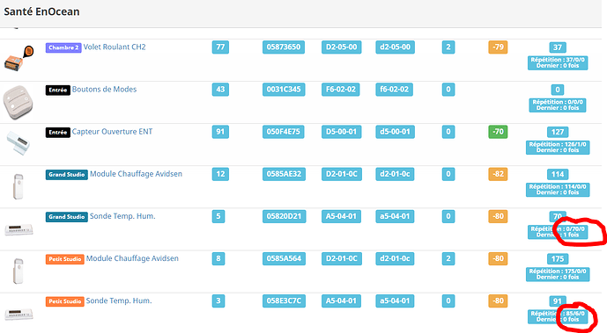Open the Boutons de Modes link
607x333 pixels.
104,90
